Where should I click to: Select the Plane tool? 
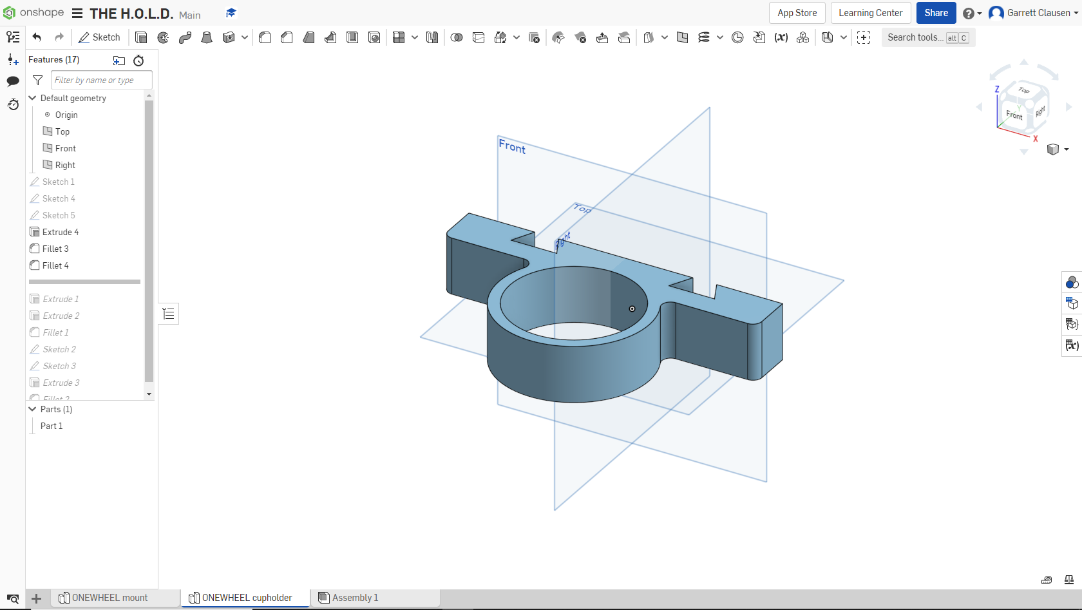pyautogui.click(x=682, y=37)
